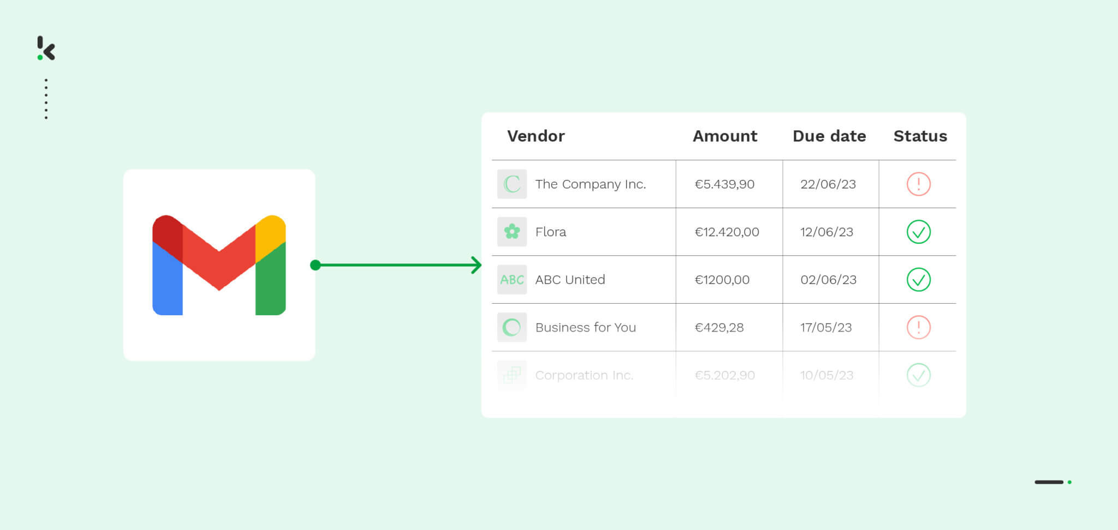Expand the Corporation Inc. faded row
The width and height of the screenshot is (1118, 530).
(x=585, y=375)
